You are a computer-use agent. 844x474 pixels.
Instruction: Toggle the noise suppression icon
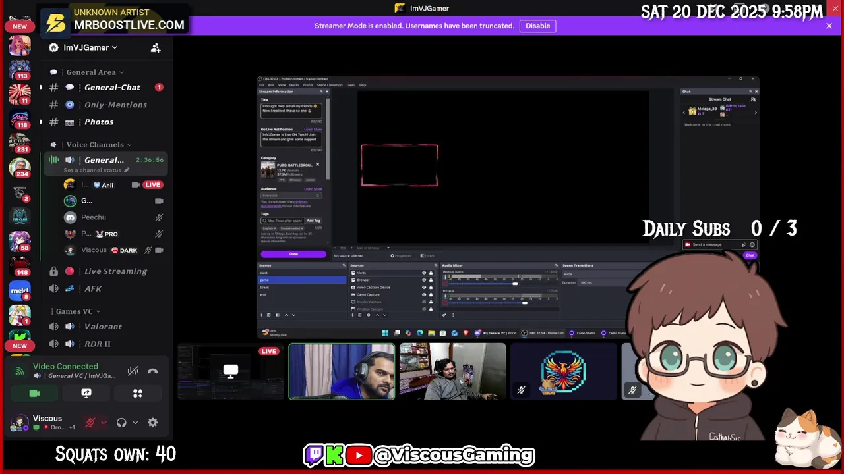coord(133,371)
